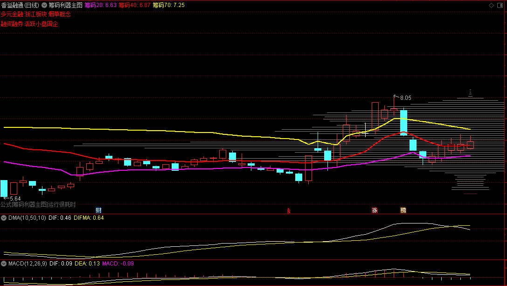
Task: Click the 筹码20: 6.63 value
Action: (101, 5)
